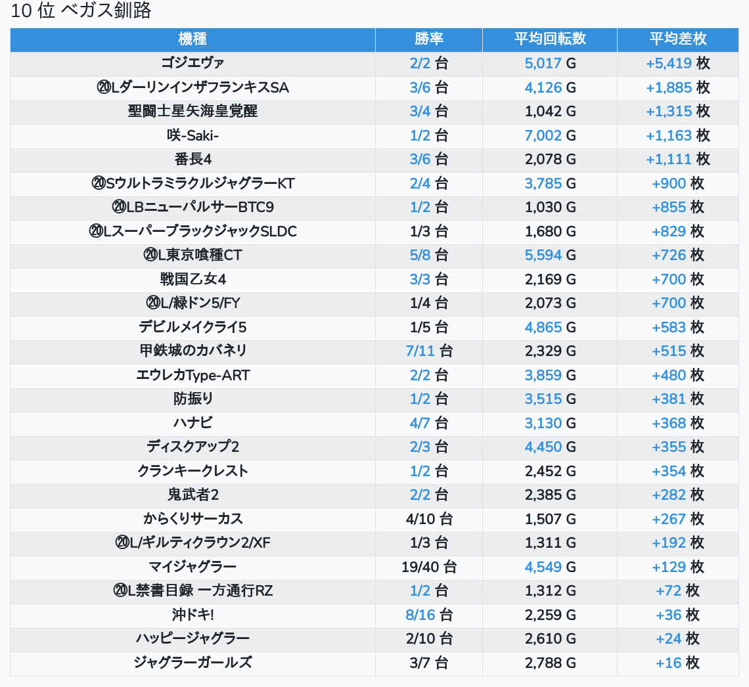Select ハッピージャグラー machine name

(193, 639)
